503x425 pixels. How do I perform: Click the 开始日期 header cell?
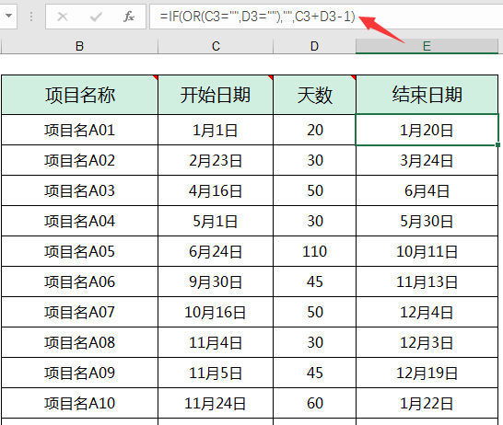pyautogui.click(x=216, y=95)
